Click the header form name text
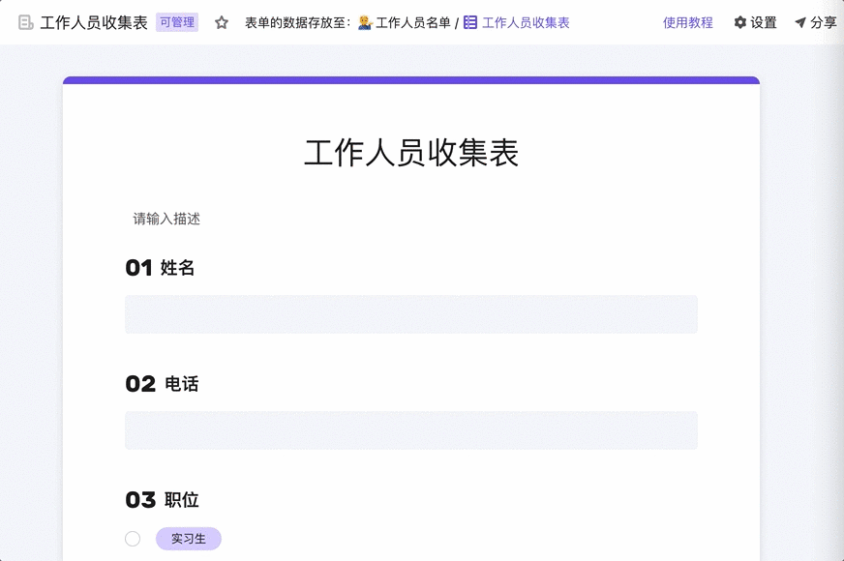This screenshot has height=561, width=844. pyautogui.click(x=94, y=22)
